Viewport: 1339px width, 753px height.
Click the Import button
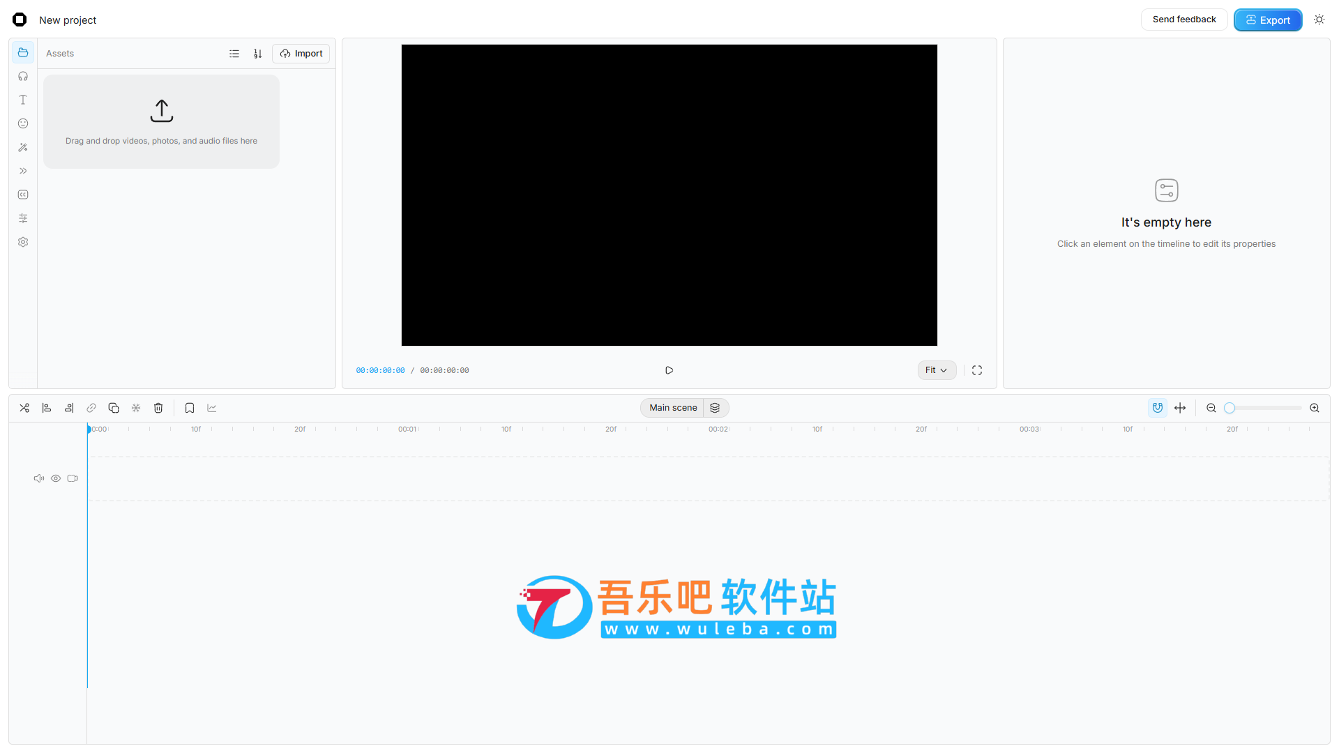301,54
